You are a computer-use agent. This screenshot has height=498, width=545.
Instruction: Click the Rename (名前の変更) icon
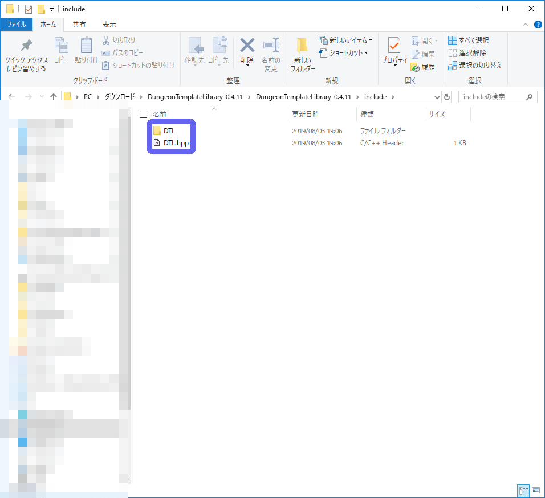[271, 46]
